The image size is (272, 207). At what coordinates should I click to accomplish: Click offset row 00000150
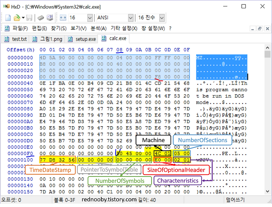[x=20, y=192]
